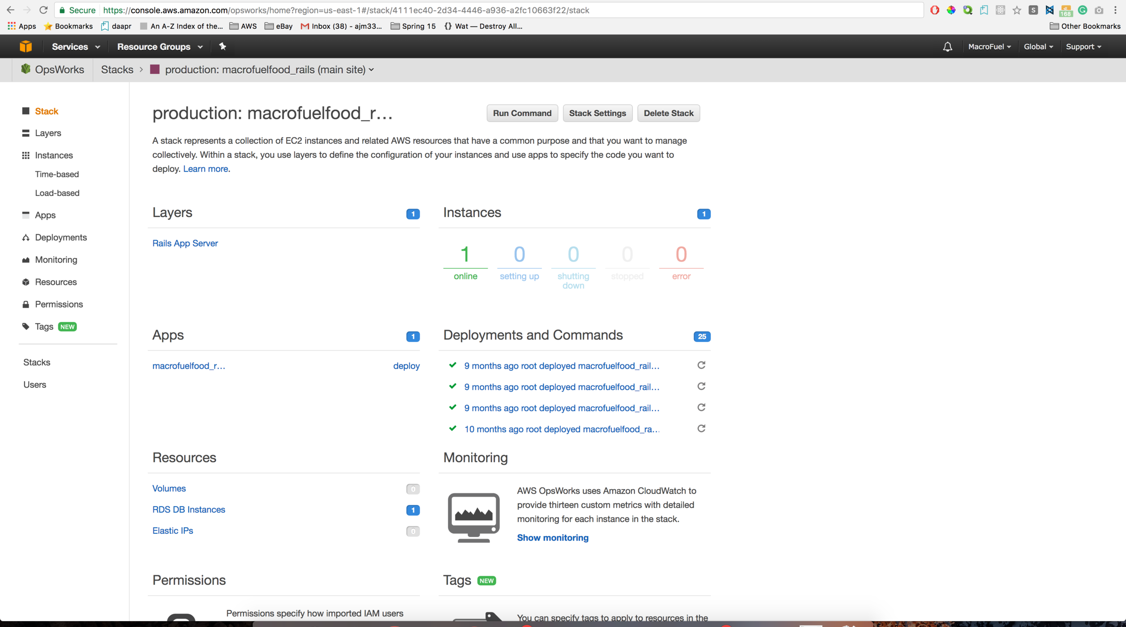Viewport: 1126px width, 627px height.
Task: Open the MacroFuel account dropdown
Action: point(990,46)
